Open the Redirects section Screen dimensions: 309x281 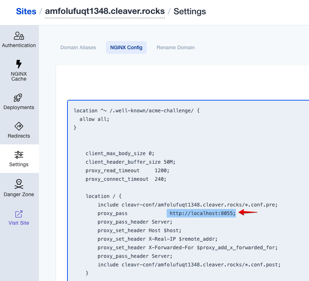pos(19,131)
